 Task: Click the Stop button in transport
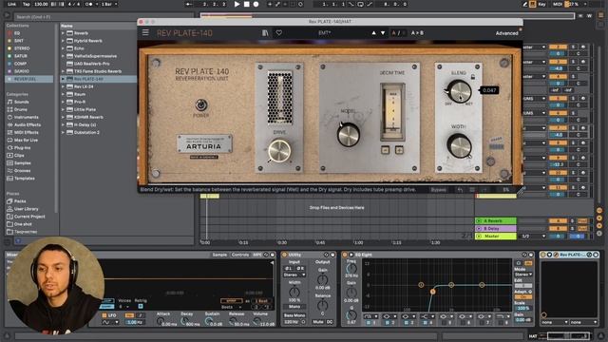(247, 4)
